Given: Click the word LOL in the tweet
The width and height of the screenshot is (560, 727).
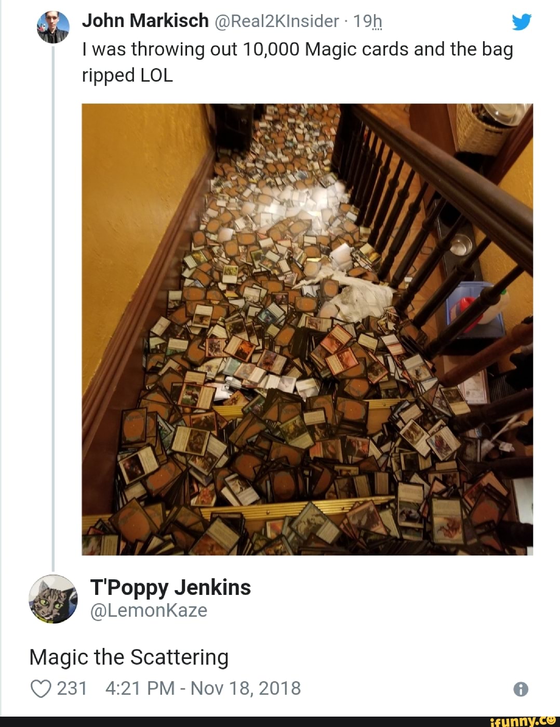Looking at the screenshot, I should click(156, 75).
